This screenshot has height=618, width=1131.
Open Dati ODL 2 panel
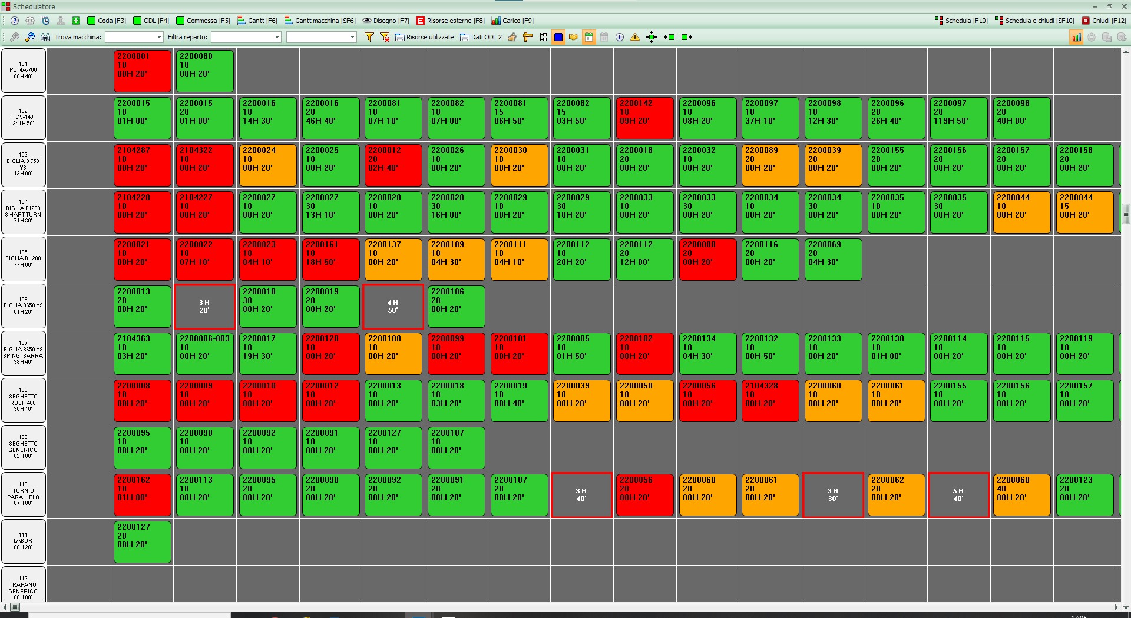click(x=481, y=37)
